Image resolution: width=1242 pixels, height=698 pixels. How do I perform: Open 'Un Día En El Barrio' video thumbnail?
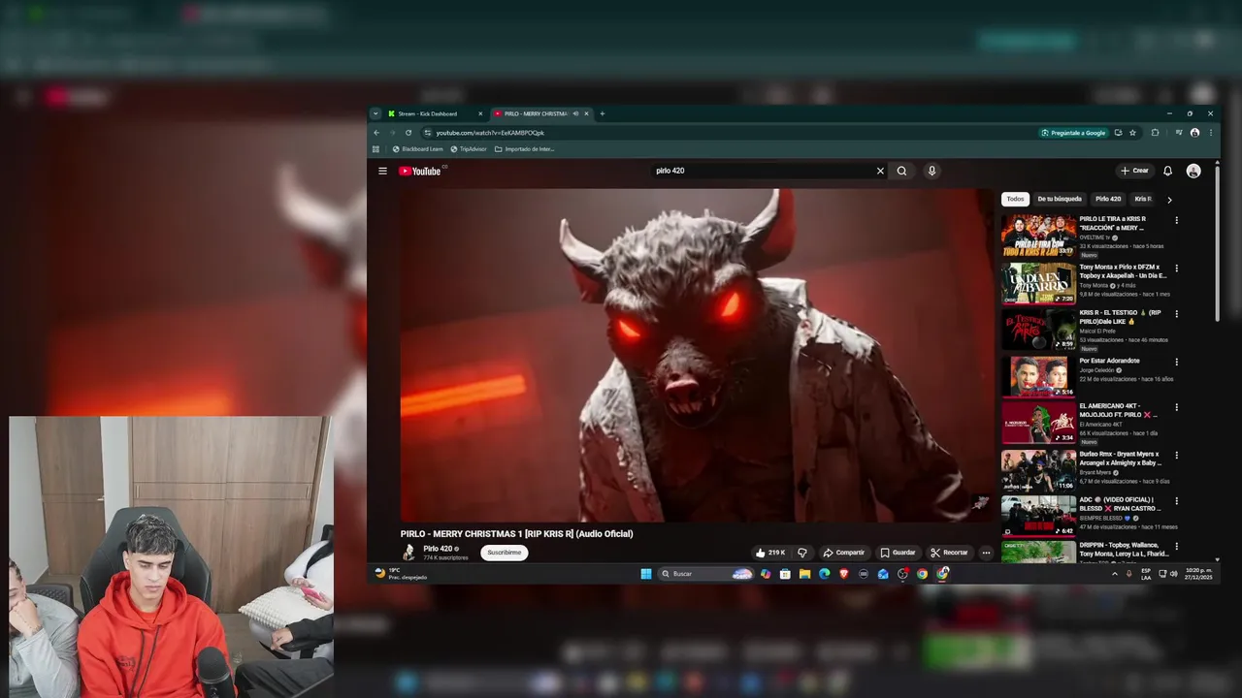[x=1038, y=283]
